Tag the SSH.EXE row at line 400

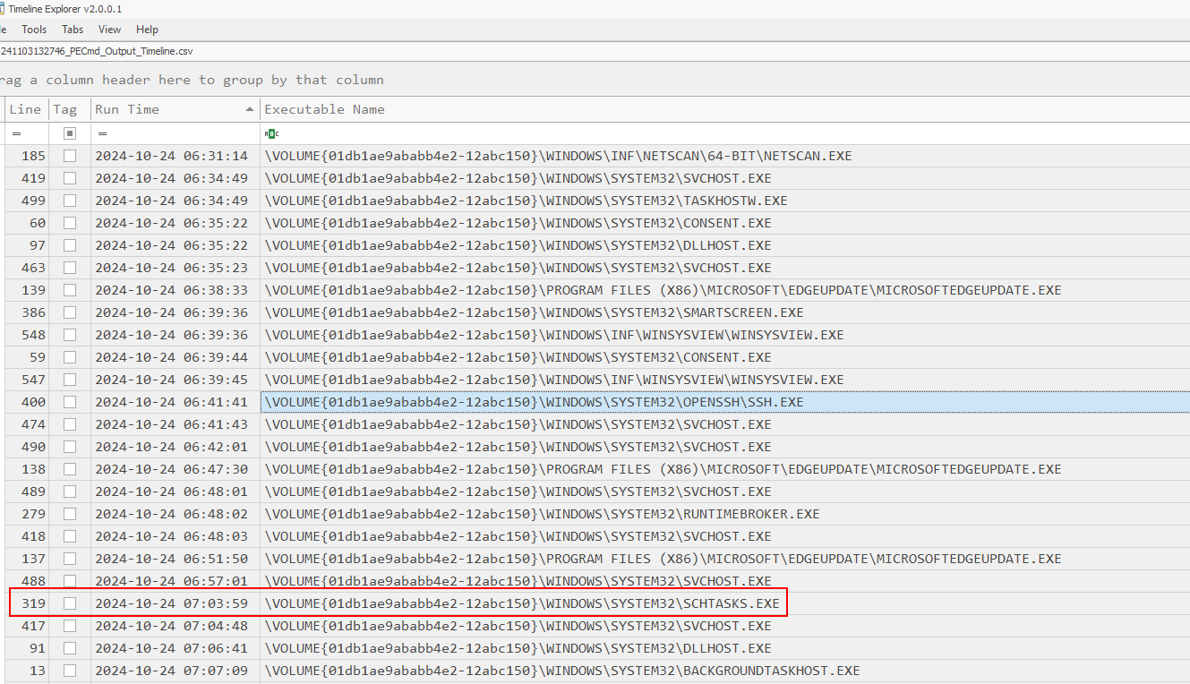coord(70,402)
